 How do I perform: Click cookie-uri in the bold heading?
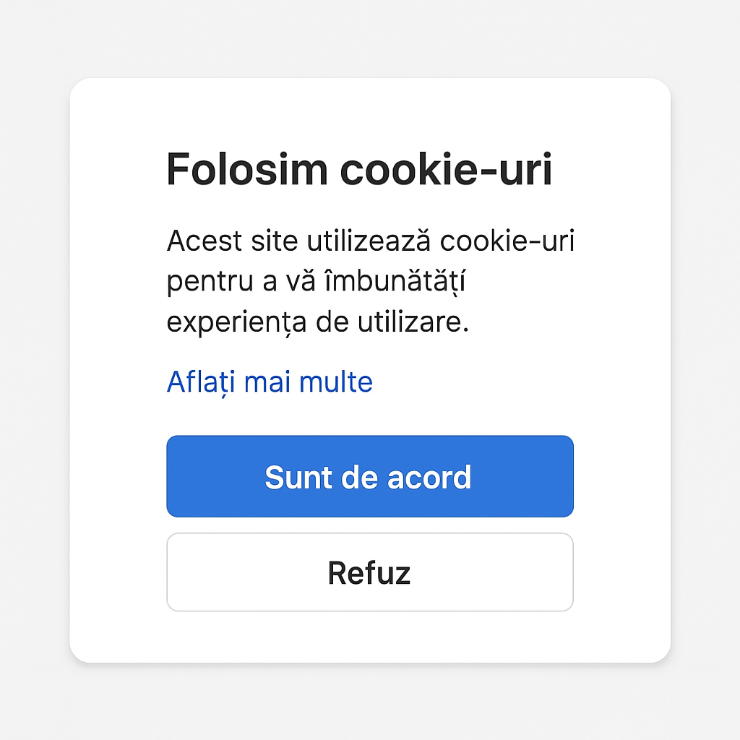(x=446, y=170)
